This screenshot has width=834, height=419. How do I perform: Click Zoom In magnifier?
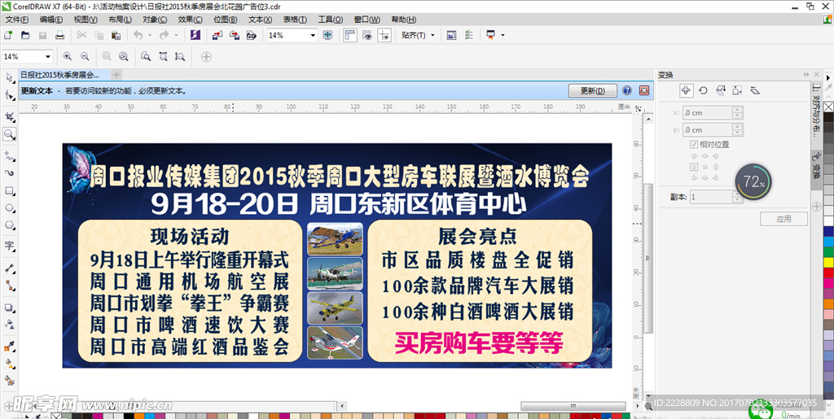[x=68, y=56]
